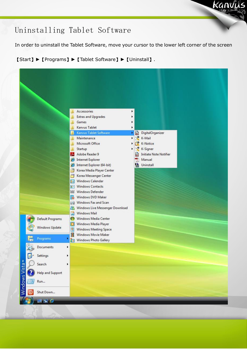Click the Windows Media Center icon
The height and width of the screenshot is (349, 247).
(72, 219)
